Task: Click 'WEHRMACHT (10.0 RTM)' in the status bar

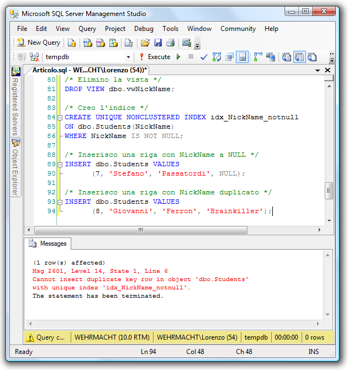Action: click(x=112, y=337)
